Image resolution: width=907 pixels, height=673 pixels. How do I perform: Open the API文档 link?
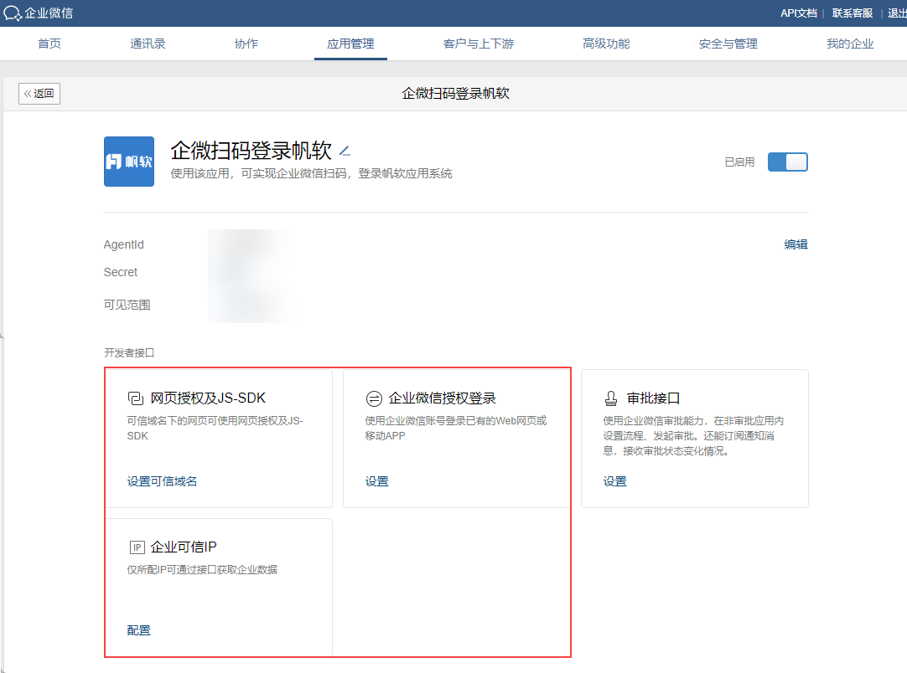798,13
